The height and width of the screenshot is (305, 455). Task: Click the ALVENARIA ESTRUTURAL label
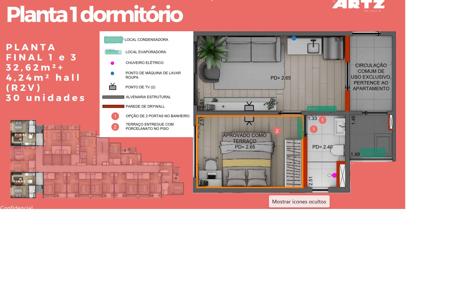pos(148,97)
